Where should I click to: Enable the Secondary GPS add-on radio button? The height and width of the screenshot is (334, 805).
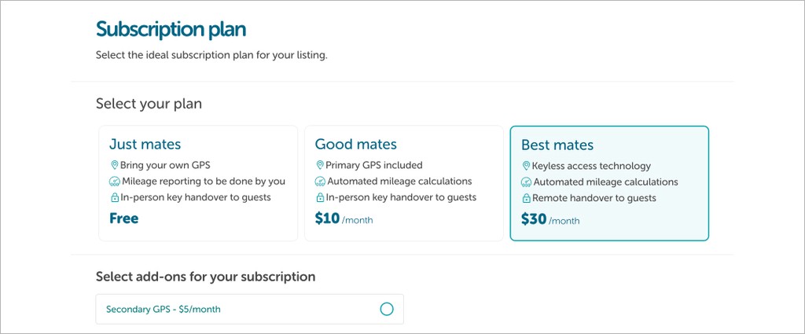click(x=387, y=309)
